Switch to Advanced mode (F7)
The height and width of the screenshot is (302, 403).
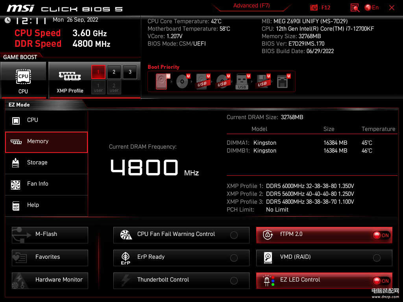251,6
